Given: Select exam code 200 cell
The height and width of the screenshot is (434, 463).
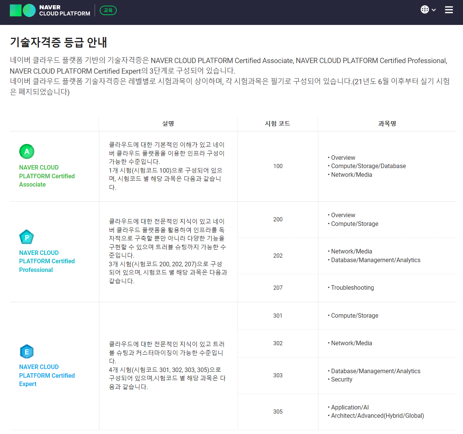Looking at the screenshot, I should pos(278,219).
